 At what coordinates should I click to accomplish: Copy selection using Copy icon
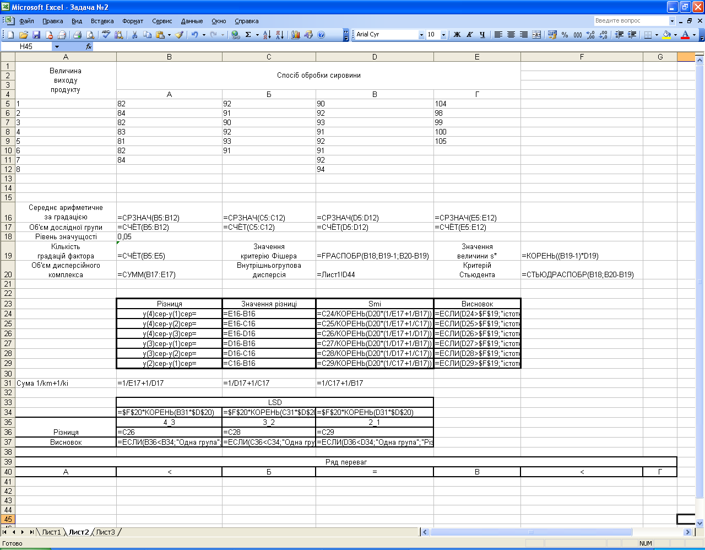click(147, 35)
